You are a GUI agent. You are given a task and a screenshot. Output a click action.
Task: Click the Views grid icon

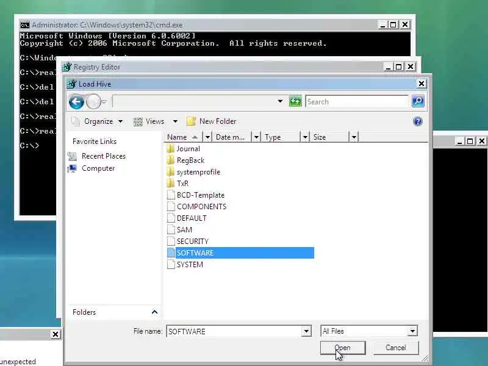point(138,121)
